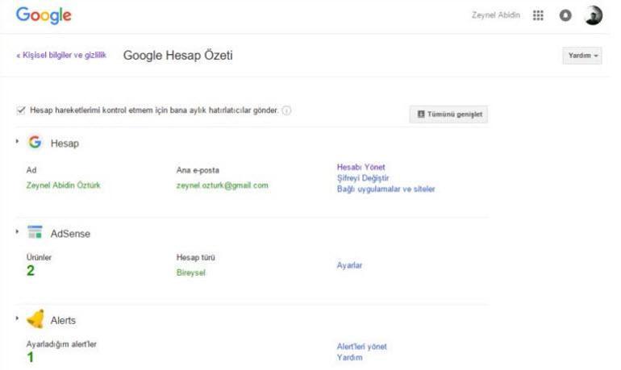
Task: Click the Google G Hesap icon
Action: tap(35, 143)
